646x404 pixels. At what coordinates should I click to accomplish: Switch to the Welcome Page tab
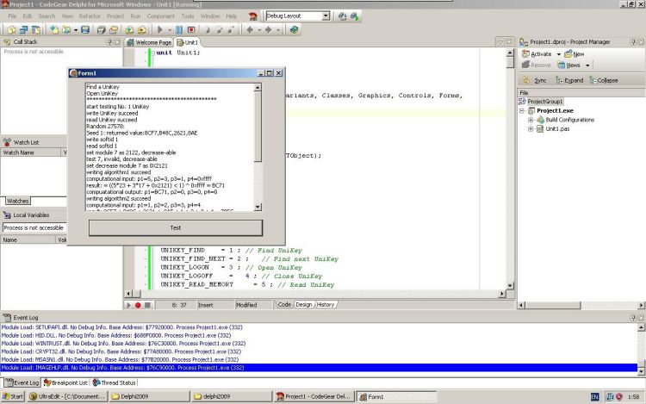click(149, 42)
